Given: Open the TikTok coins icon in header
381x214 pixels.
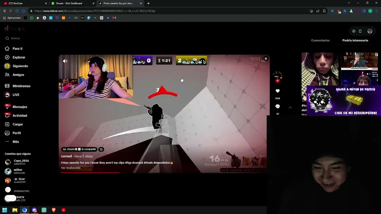Looking at the screenshot, I should [x=354, y=31].
